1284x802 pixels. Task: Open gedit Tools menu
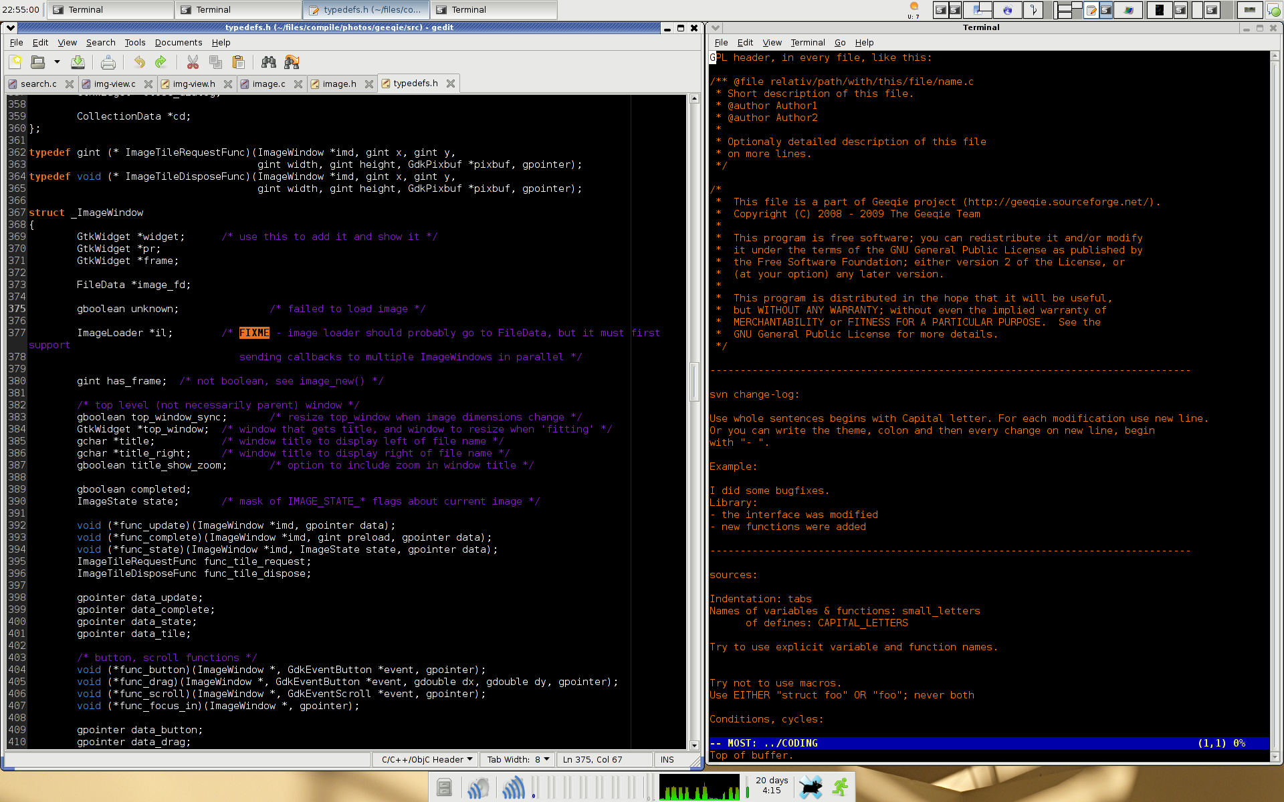134,42
